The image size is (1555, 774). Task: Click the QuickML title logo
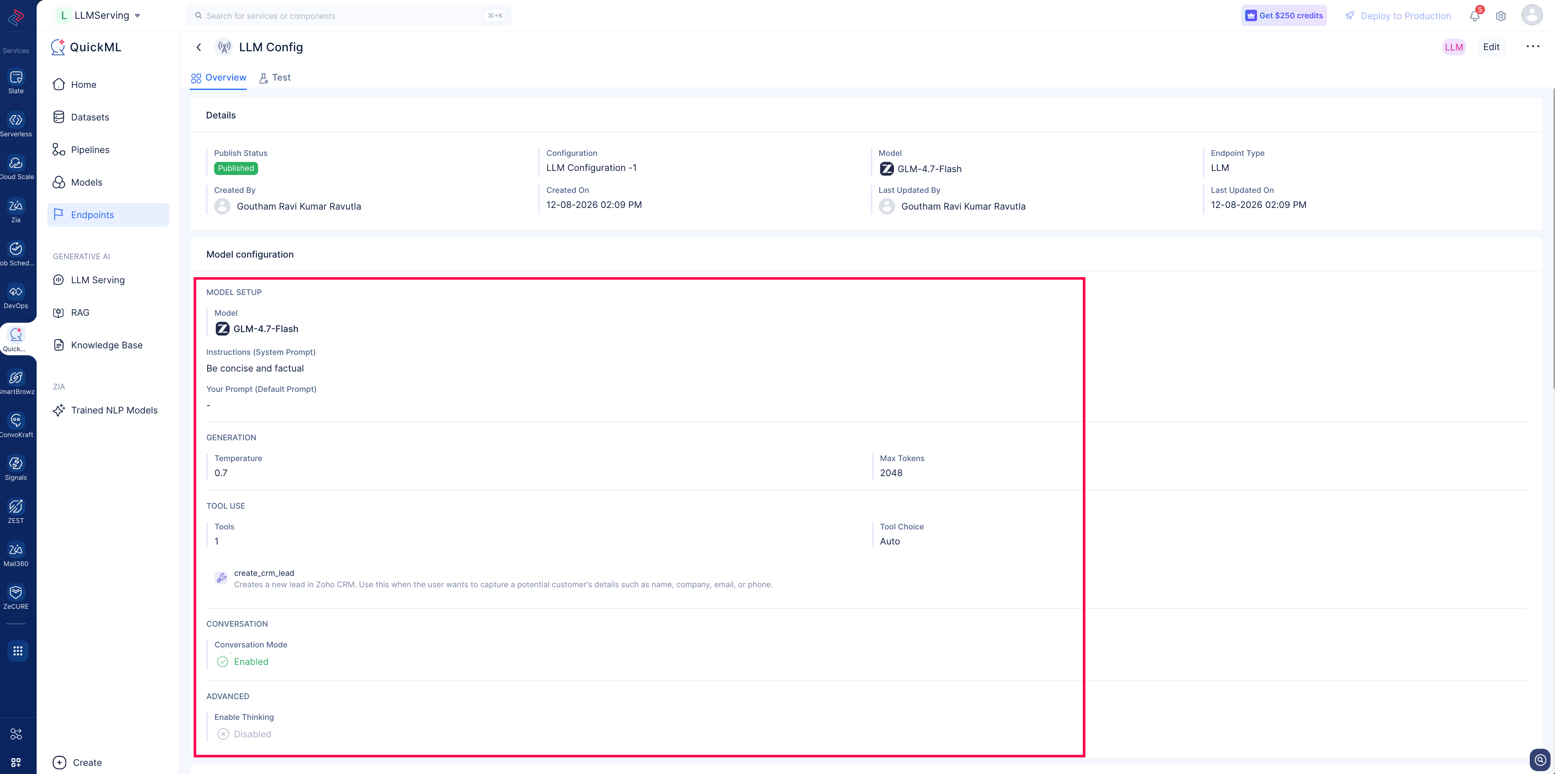click(86, 47)
